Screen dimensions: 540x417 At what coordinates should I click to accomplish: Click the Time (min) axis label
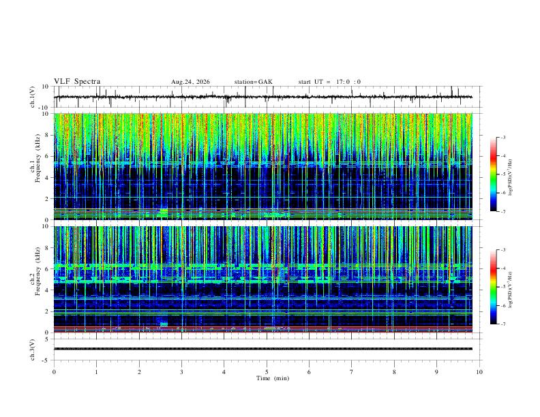[273, 378]
